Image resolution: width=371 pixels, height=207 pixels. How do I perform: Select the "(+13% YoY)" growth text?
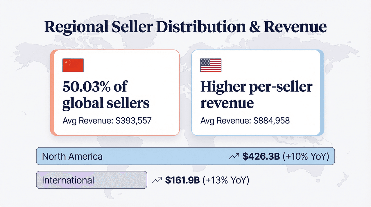pos(227,180)
